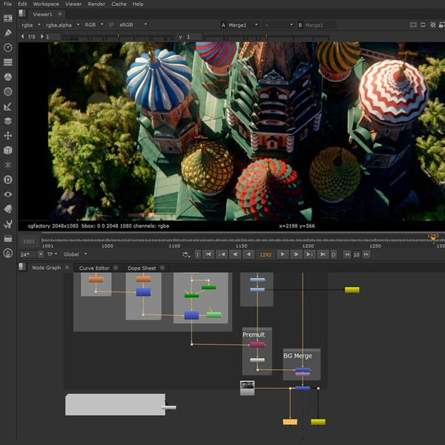The height and width of the screenshot is (445, 445).
Task: Open the MetaData nodes tag menu
Action: point(8,209)
